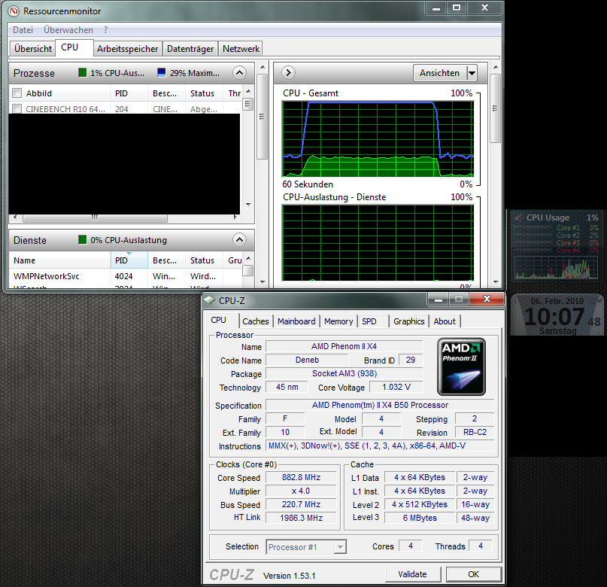This screenshot has width=607, height=587.
Task: Collapse the Dienste section
Action: point(240,239)
